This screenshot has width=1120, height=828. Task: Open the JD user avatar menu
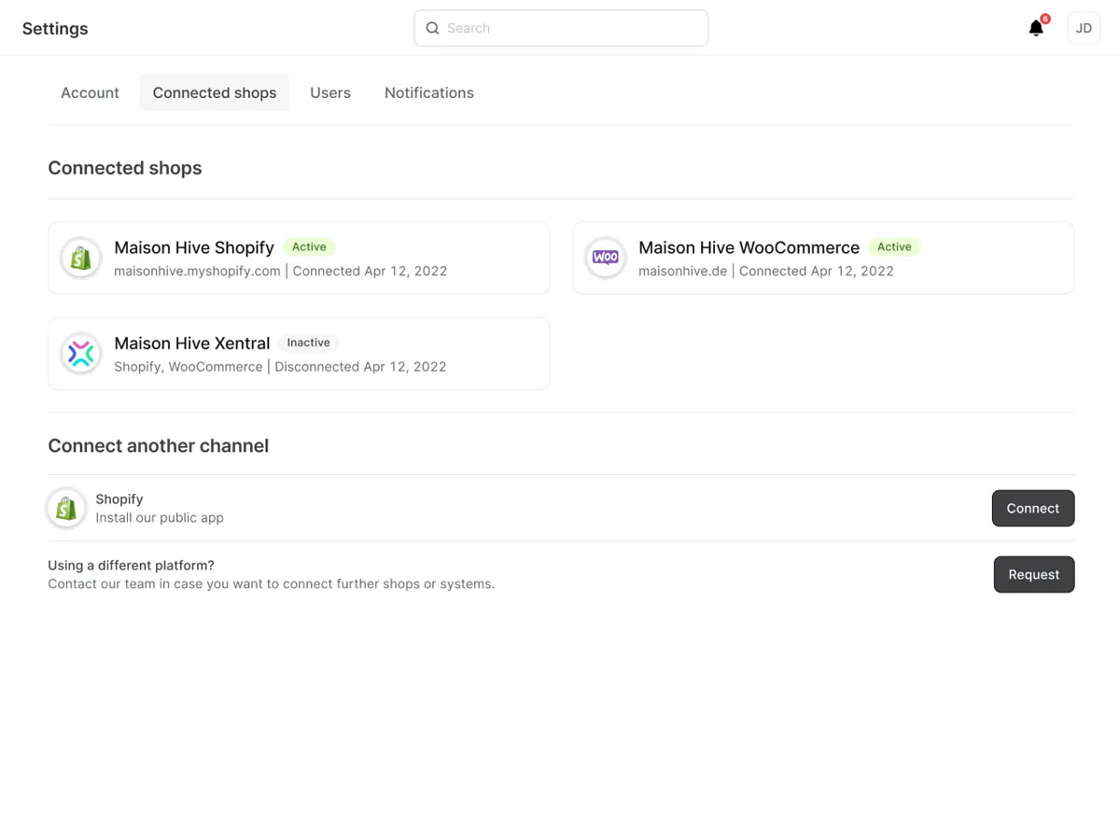tap(1084, 28)
